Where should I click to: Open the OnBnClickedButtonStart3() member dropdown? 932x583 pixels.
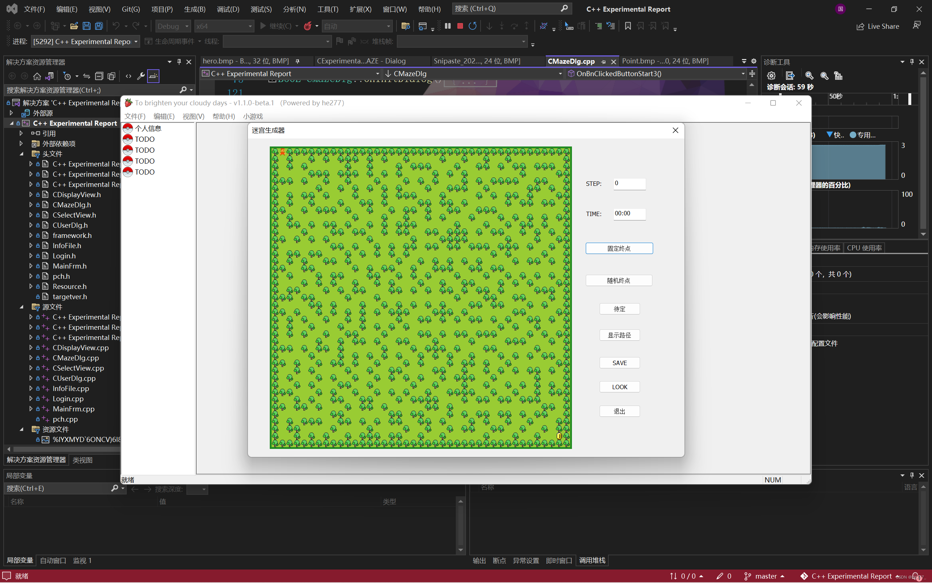pos(743,74)
